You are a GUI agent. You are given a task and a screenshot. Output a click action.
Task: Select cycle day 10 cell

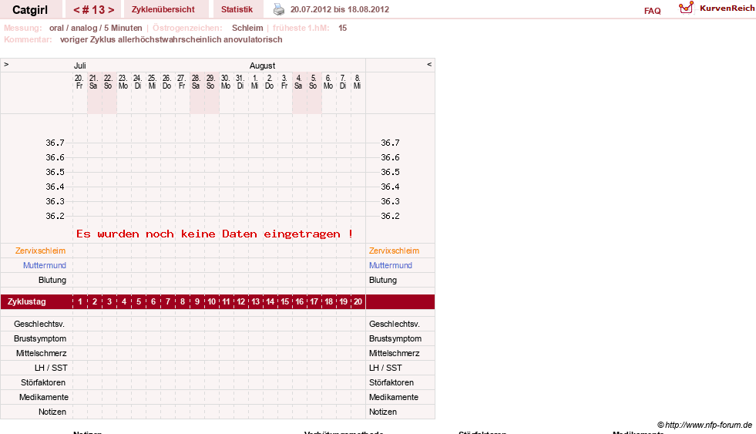coord(212,302)
